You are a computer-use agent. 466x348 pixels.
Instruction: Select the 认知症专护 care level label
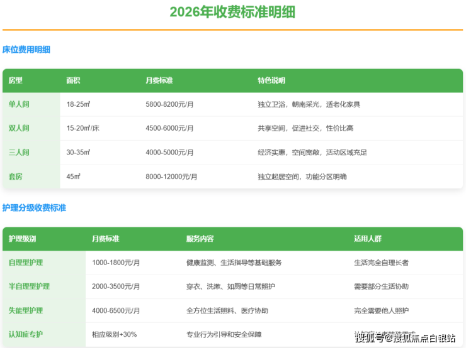pyautogui.click(x=26, y=335)
